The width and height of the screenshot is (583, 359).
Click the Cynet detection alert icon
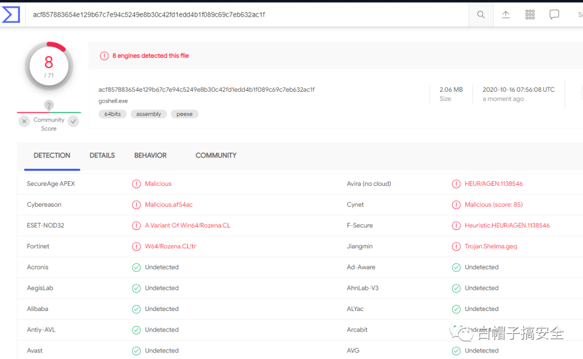456,205
